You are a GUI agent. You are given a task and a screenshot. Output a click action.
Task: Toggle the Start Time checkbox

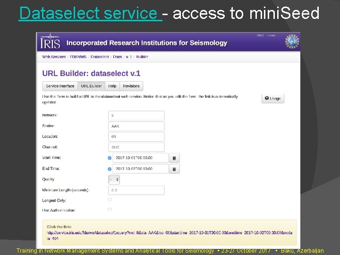tap(110, 158)
